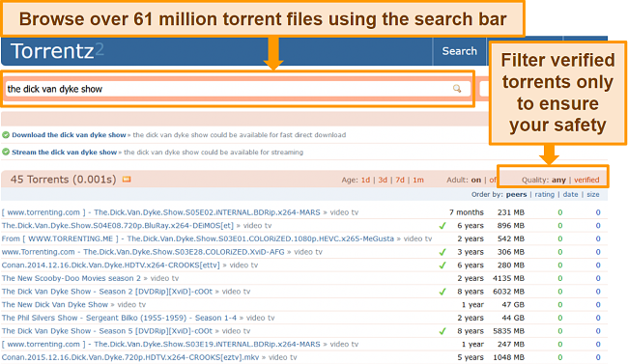Open S04E08 720p BluRay x264-DEiMOS torrent
The image size is (628, 364).
117,225
